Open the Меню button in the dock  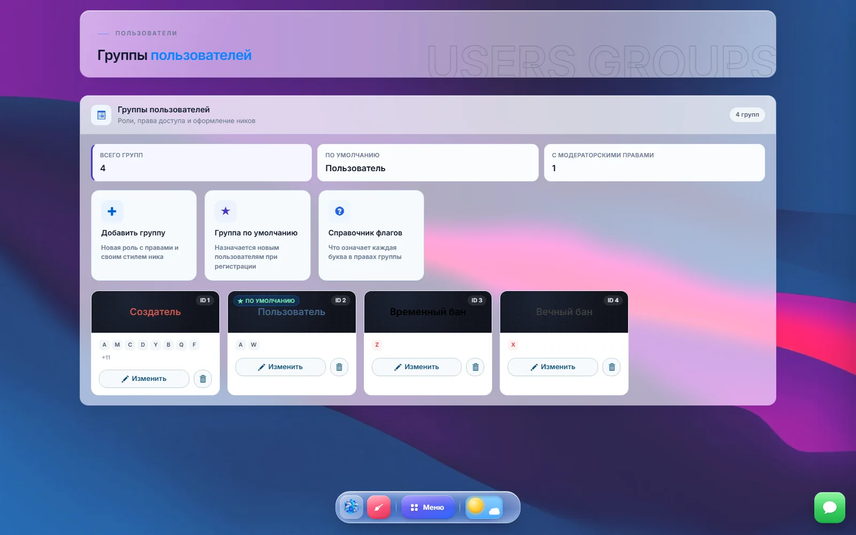coord(427,507)
